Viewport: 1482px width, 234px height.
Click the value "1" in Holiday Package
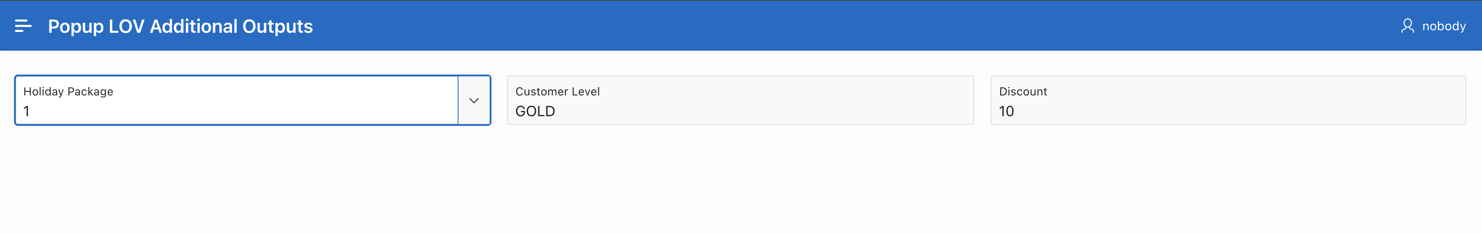pos(27,111)
